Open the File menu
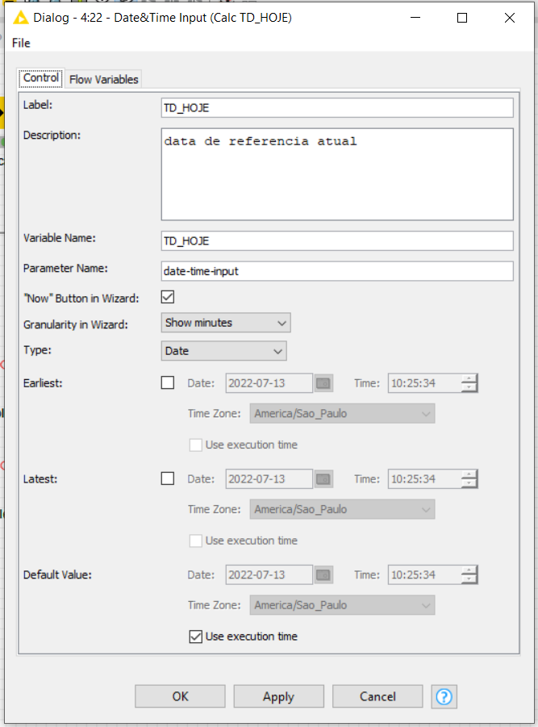Image resolution: width=538 pixels, height=727 pixels. (21, 43)
